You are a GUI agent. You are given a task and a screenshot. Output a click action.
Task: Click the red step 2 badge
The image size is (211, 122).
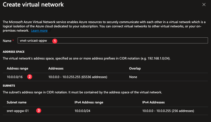click(x=29, y=77)
